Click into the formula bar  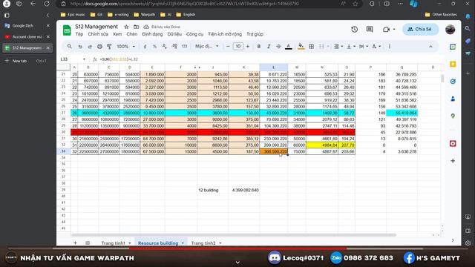click(269, 59)
